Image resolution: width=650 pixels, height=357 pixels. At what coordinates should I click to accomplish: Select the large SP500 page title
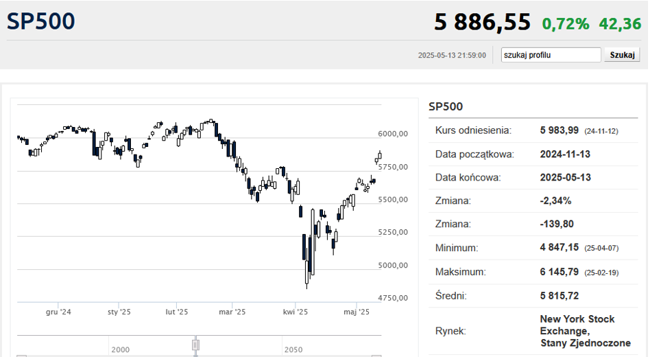[40, 21]
